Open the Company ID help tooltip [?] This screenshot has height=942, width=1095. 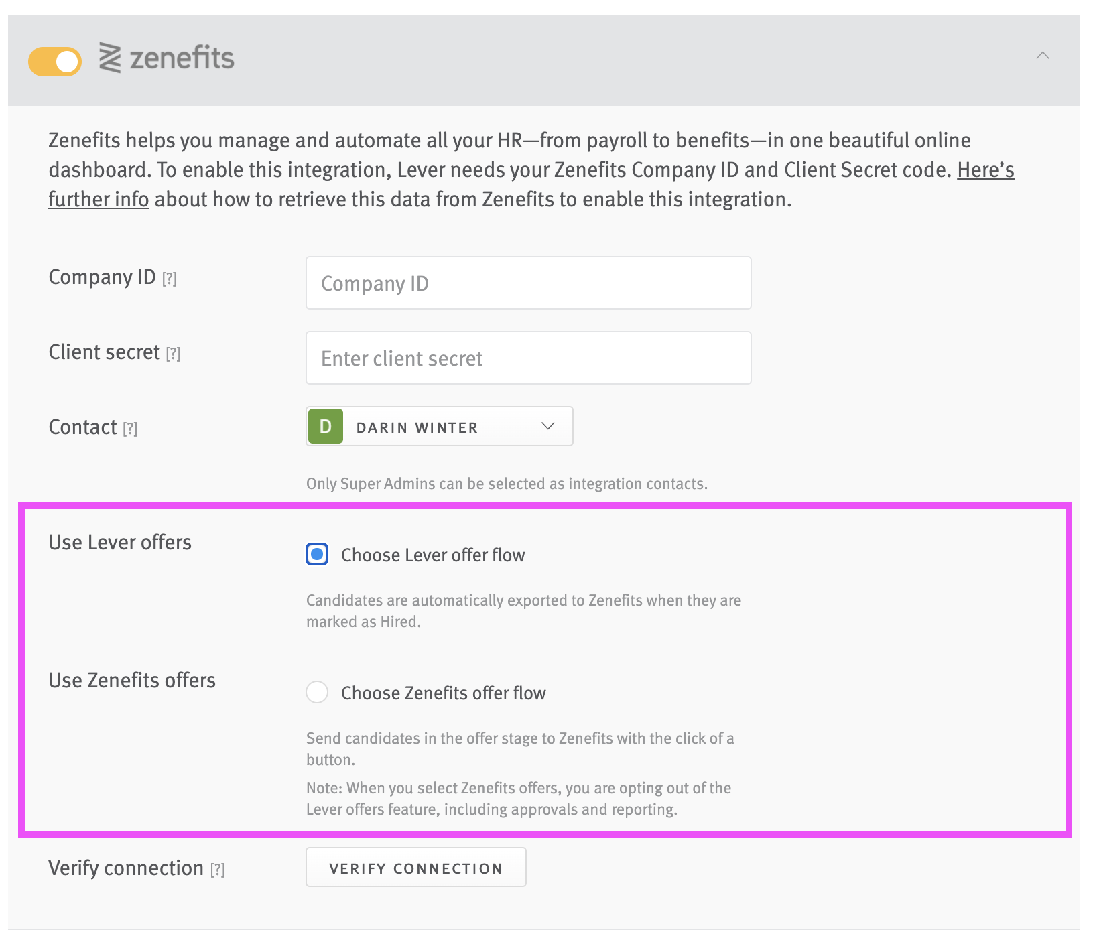click(170, 279)
